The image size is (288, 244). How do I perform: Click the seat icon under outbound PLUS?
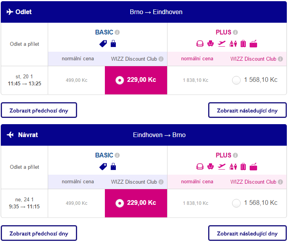(x=211, y=43)
